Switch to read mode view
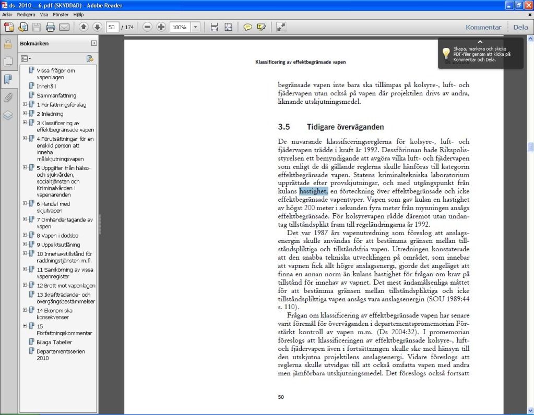 pos(281,27)
